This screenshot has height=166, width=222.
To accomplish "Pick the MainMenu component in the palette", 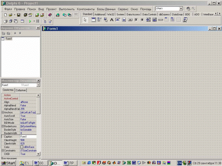I will 100,20.
